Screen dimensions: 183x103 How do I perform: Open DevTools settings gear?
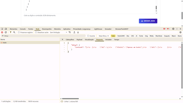(x=173, y=29)
